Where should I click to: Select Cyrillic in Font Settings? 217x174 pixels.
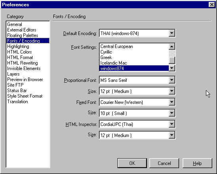(134, 52)
